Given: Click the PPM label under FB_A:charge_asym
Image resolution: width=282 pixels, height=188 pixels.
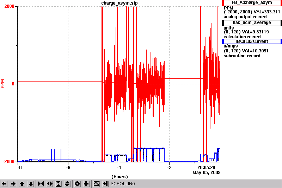Looking at the screenshot, I should coord(228,8).
